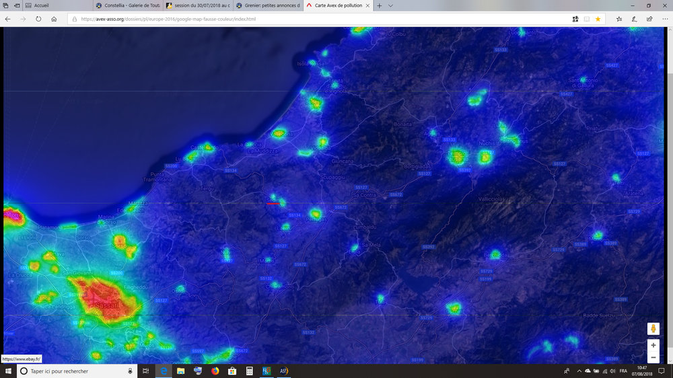Click the site padlock icon in address bar
The height and width of the screenshot is (378, 673).
click(74, 19)
